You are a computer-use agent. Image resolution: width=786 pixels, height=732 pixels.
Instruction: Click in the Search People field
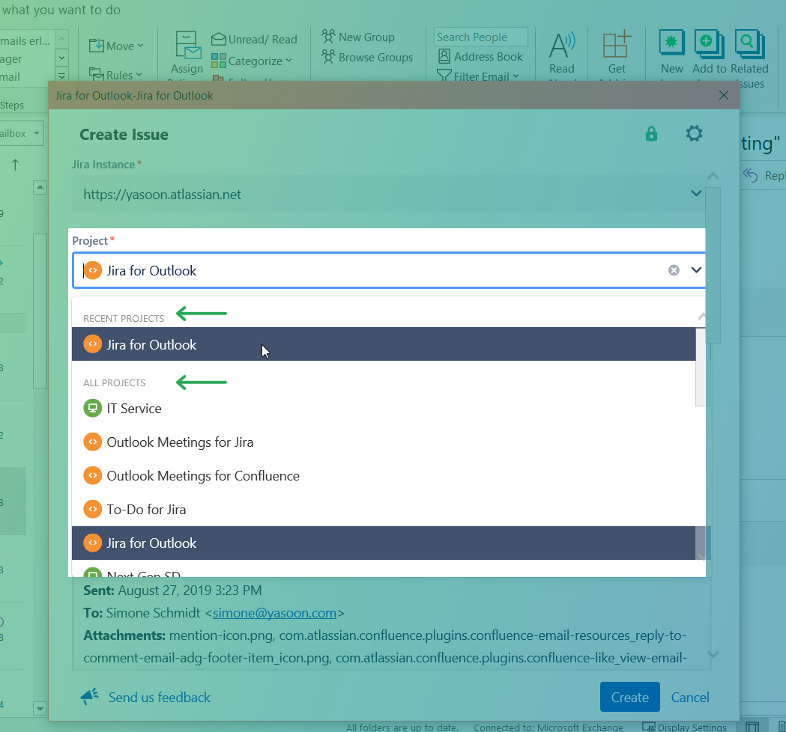click(x=480, y=37)
